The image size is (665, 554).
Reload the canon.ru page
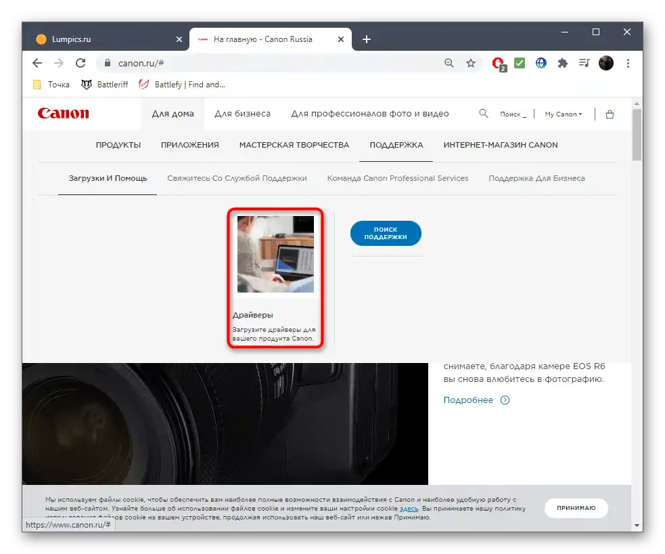tap(81, 63)
